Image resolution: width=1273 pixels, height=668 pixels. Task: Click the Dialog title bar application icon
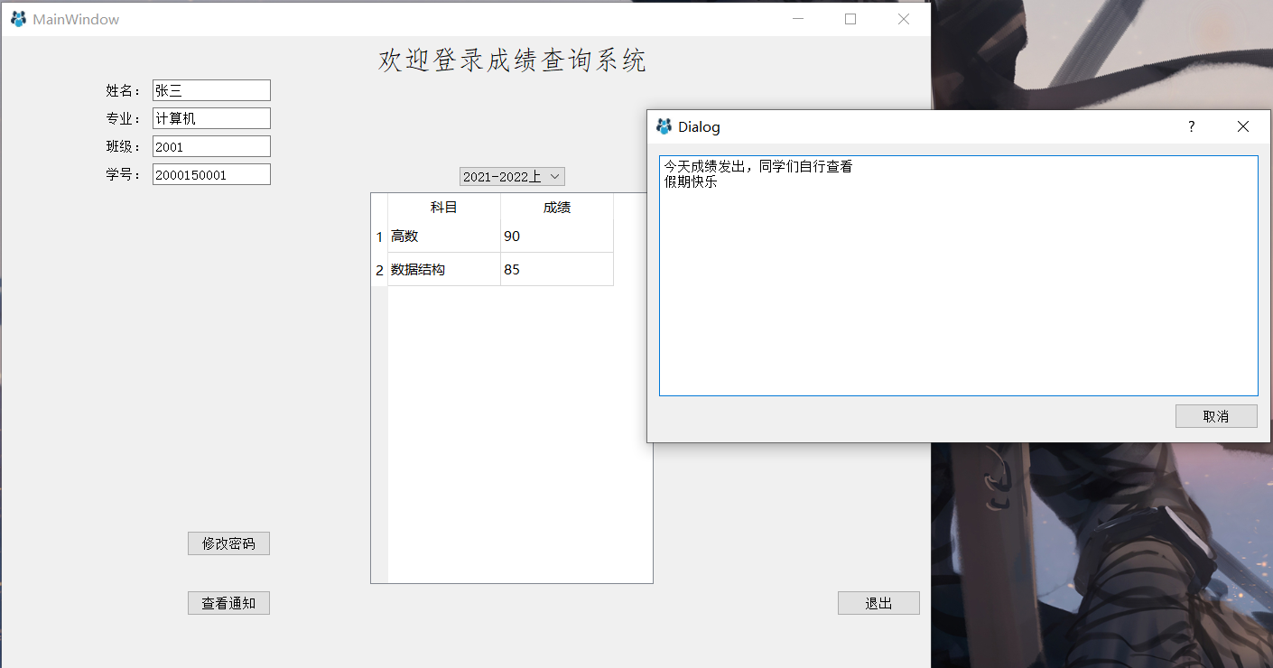coord(664,126)
